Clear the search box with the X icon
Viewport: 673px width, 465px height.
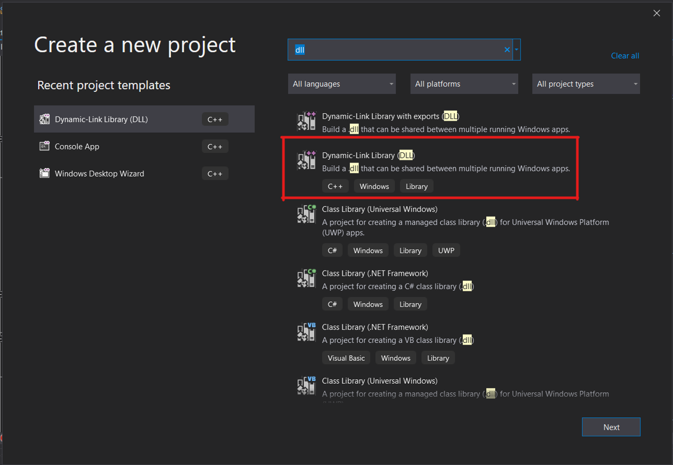pos(507,50)
